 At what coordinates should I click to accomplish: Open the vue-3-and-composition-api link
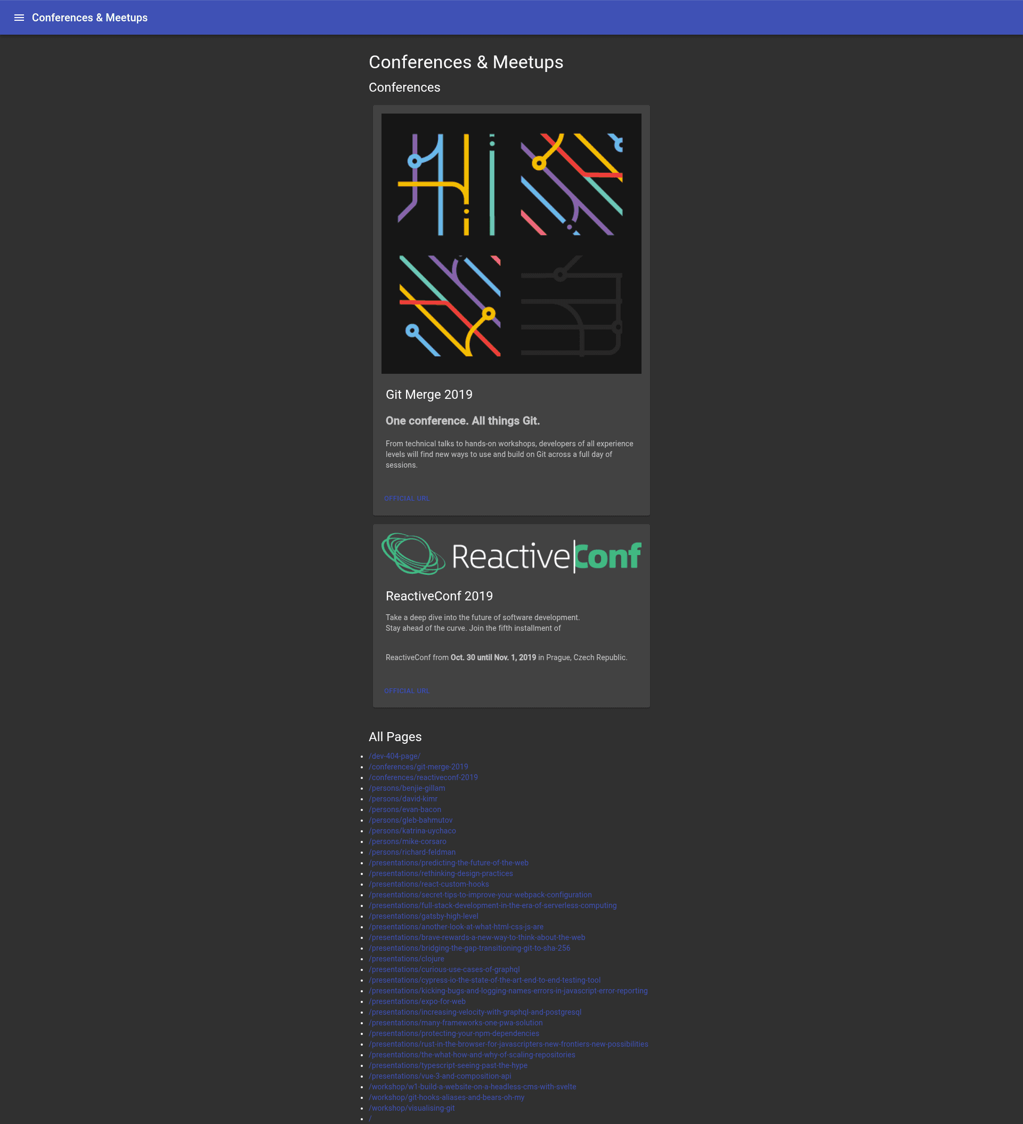click(440, 1076)
